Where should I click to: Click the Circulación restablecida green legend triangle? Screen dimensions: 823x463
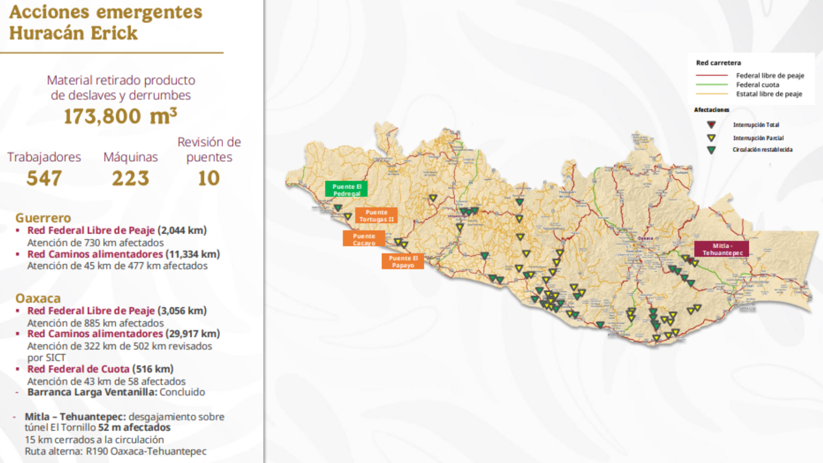[x=711, y=150]
